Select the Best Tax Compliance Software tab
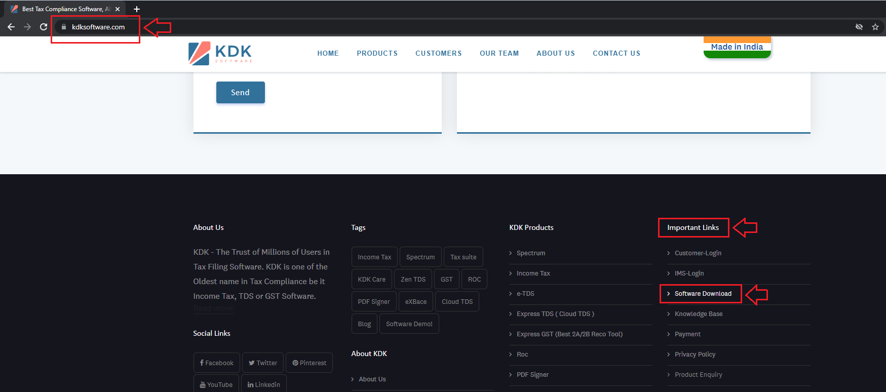Image resolution: width=886 pixels, height=392 pixels. (66, 9)
